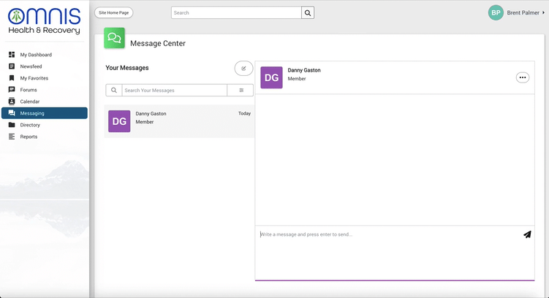Image resolution: width=549 pixels, height=298 pixels.
Task: Click the write a message text field
Action: (387, 234)
